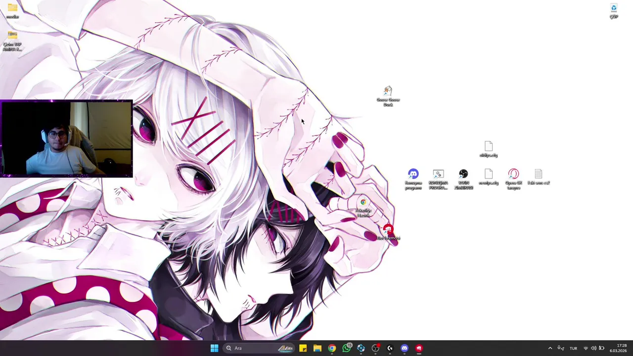Open WhatsApp from the taskbar
The width and height of the screenshot is (633, 356).
(347, 348)
